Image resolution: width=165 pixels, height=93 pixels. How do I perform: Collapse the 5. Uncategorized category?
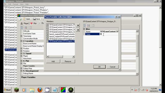21,71
